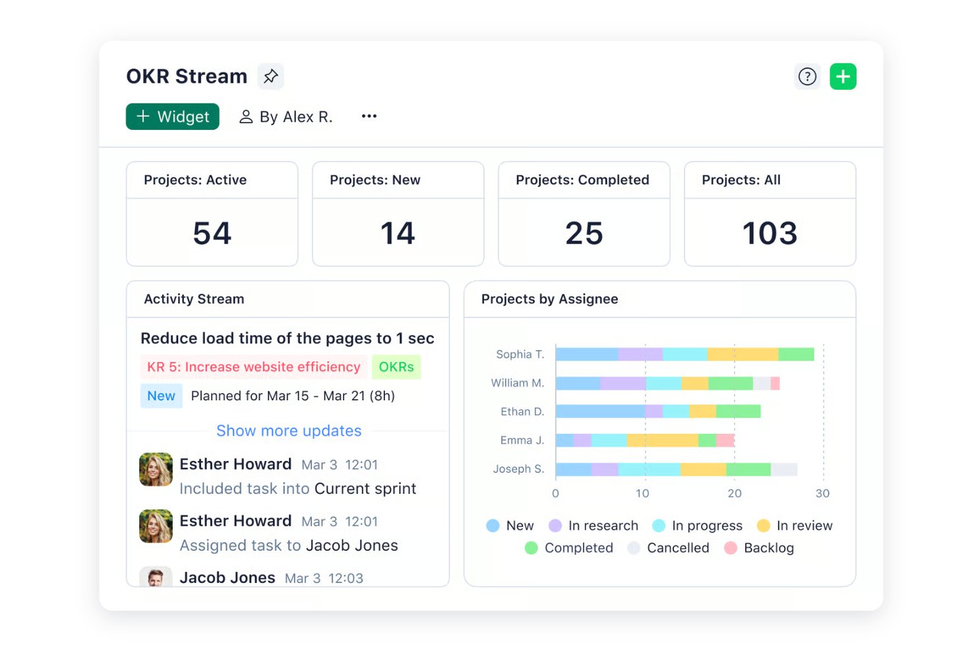This screenshot has height=651, width=976.
Task: Open the three-dot more options menu
Action: (369, 116)
